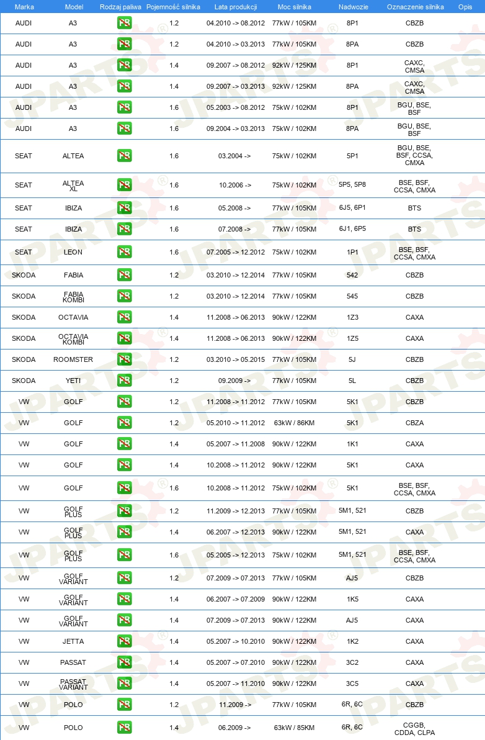Image resolution: width=485 pixels, height=740 pixels.
Task: Click the production date '03.2004 ->'
Action: click(234, 156)
